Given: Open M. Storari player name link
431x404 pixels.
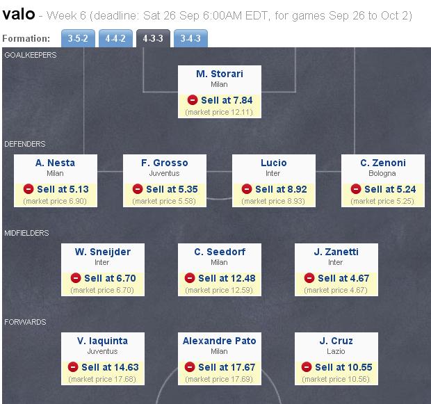Looking at the screenshot, I should pos(219,74).
